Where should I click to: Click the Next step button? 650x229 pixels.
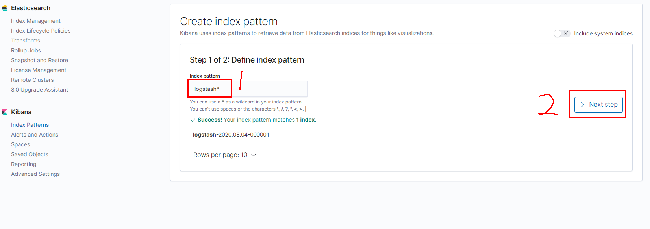[598, 105]
